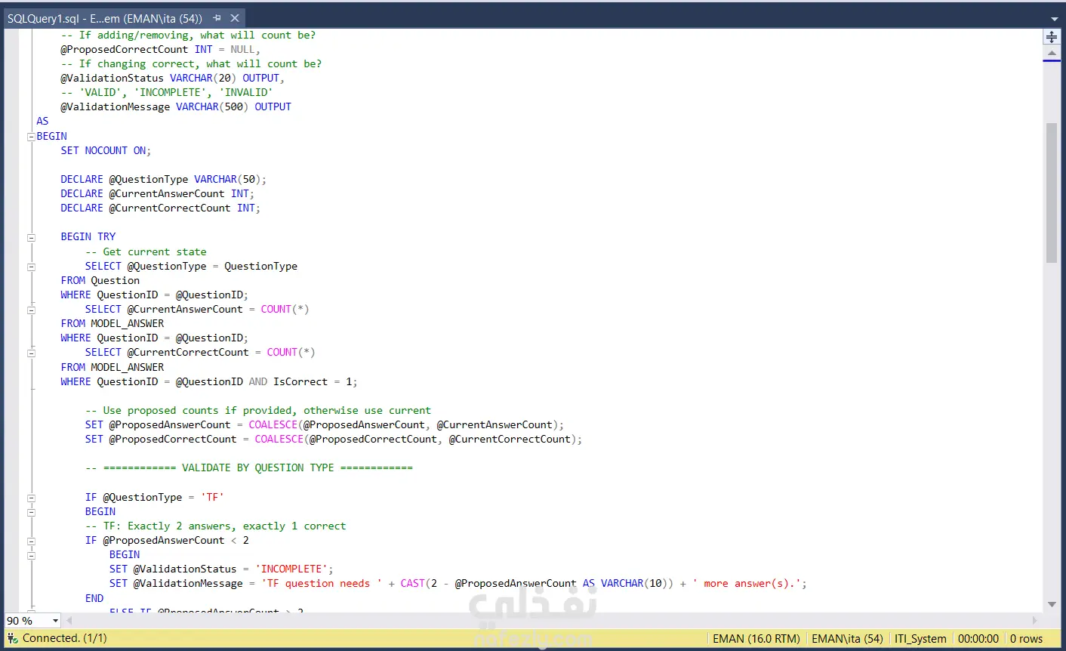Click the 'Use proposed counts if provided' comment

(x=258, y=410)
